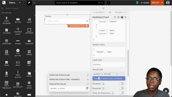Toggle the Disabled switch
Image resolution: width=172 pixels, height=97 pixels.
click(x=121, y=84)
